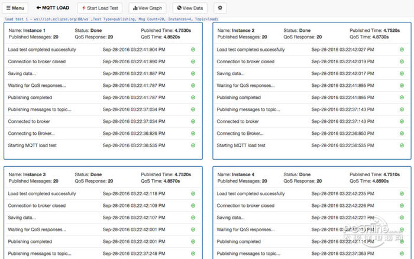Click Instance 3 load test completed check icon
Screen dimensions: 414x259
tap(193, 194)
